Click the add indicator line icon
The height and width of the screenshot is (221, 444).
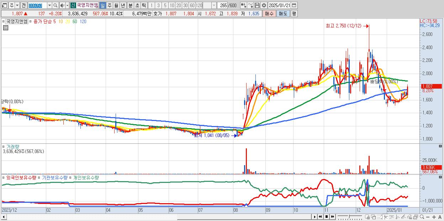coord(250,5)
